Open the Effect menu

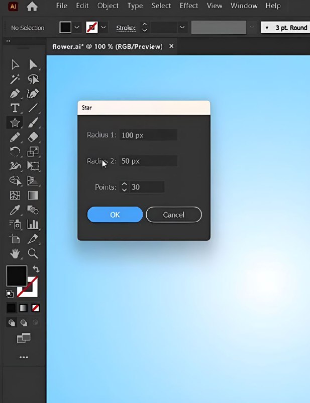[x=189, y=6]
